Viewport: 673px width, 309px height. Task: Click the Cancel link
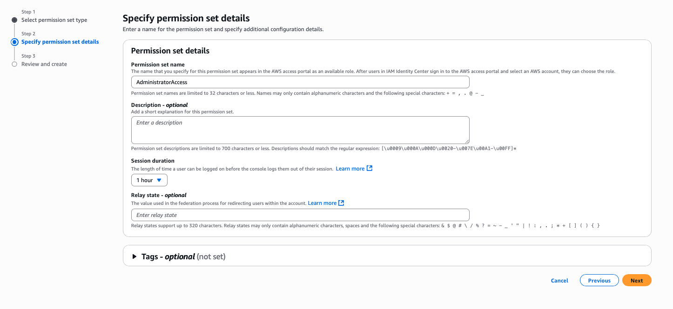pos(559,280)
